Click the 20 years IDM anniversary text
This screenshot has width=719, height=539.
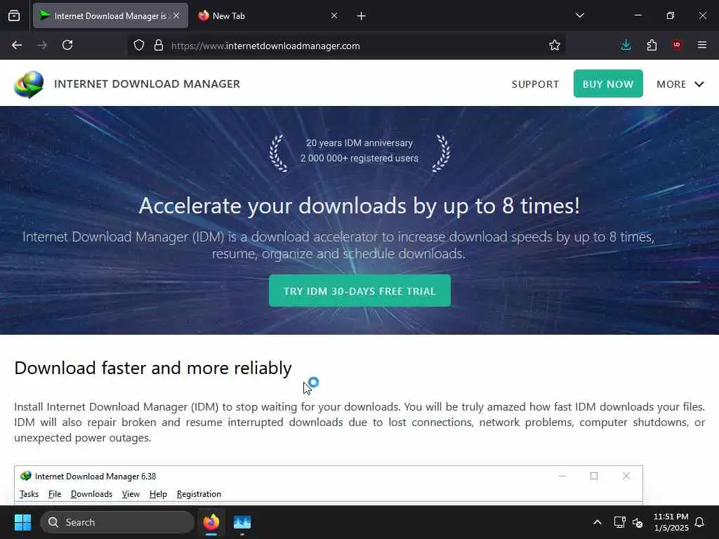tap(359, 143)
